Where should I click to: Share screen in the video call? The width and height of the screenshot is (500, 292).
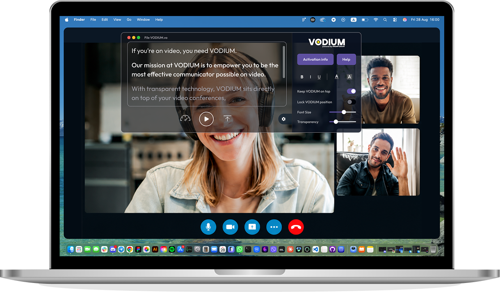click(252, 227)
